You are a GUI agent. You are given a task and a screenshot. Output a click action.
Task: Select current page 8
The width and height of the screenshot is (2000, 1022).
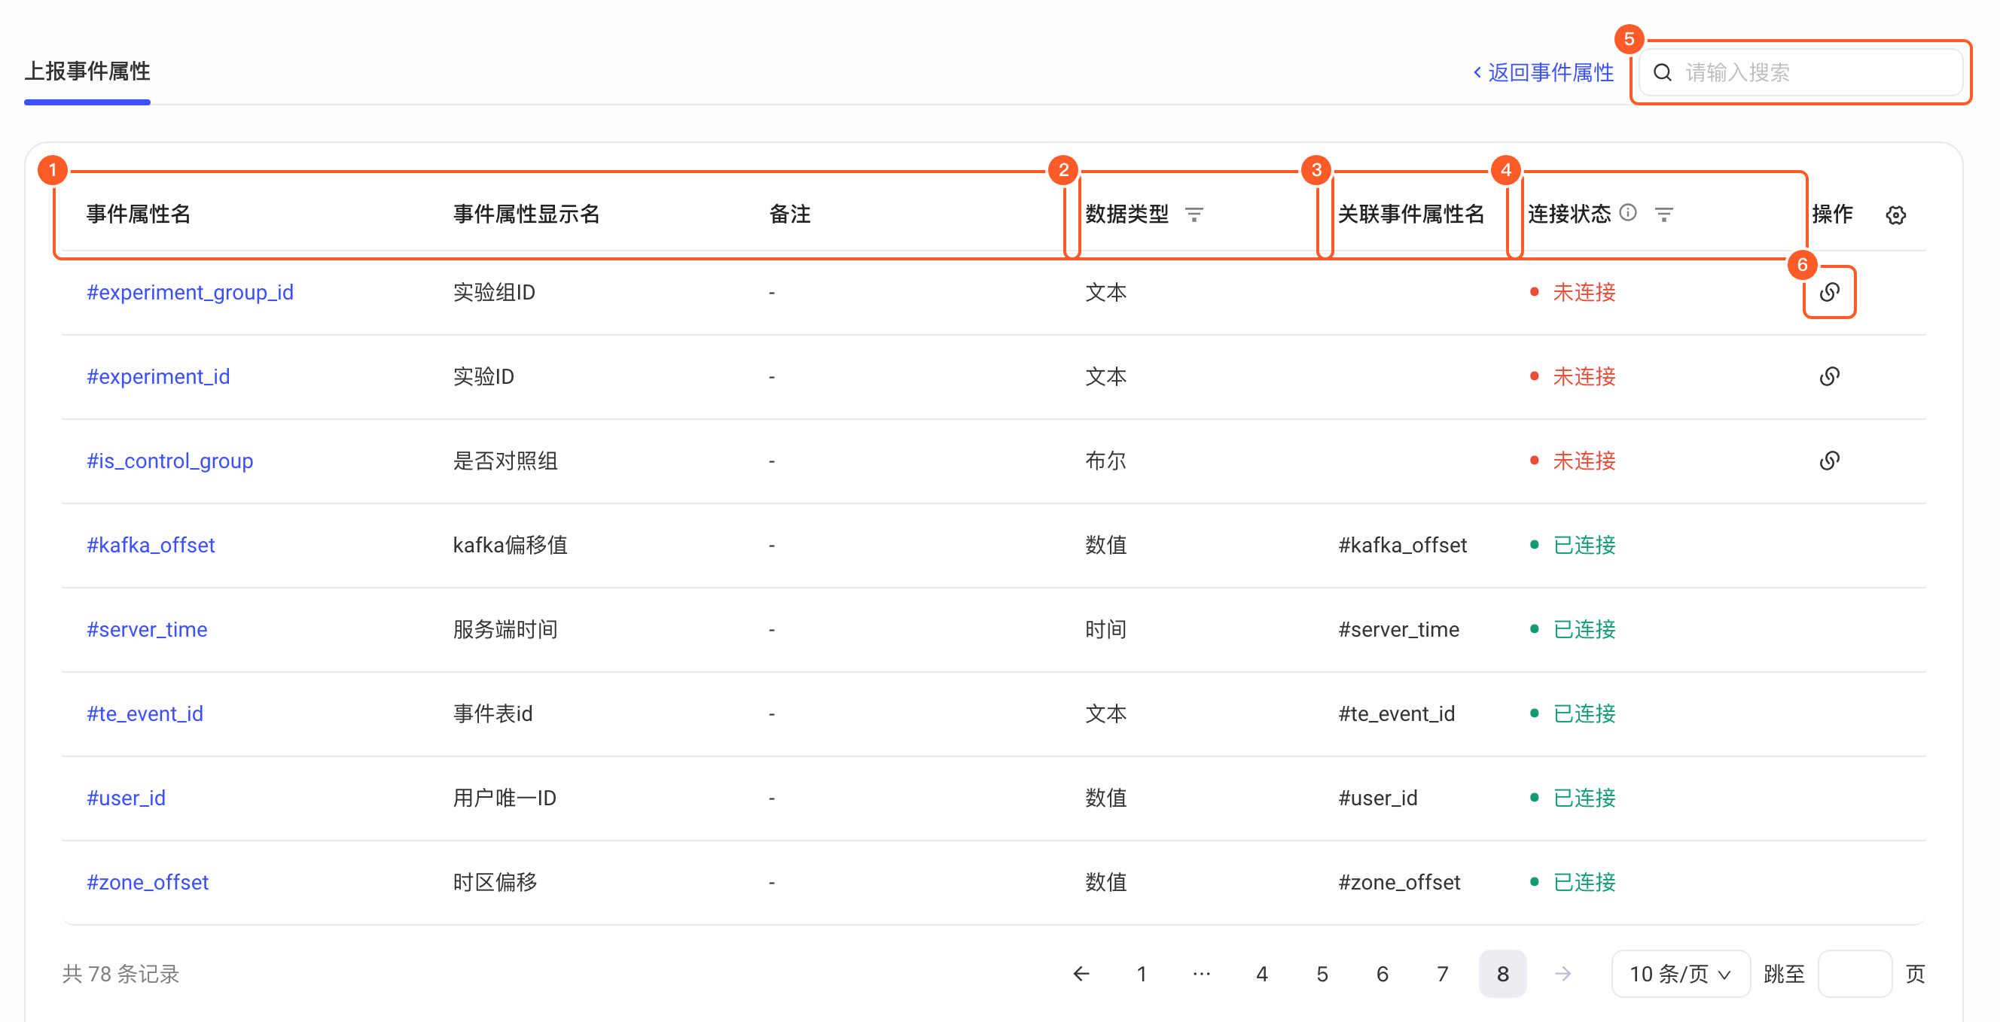click(x=1502, y=974)
